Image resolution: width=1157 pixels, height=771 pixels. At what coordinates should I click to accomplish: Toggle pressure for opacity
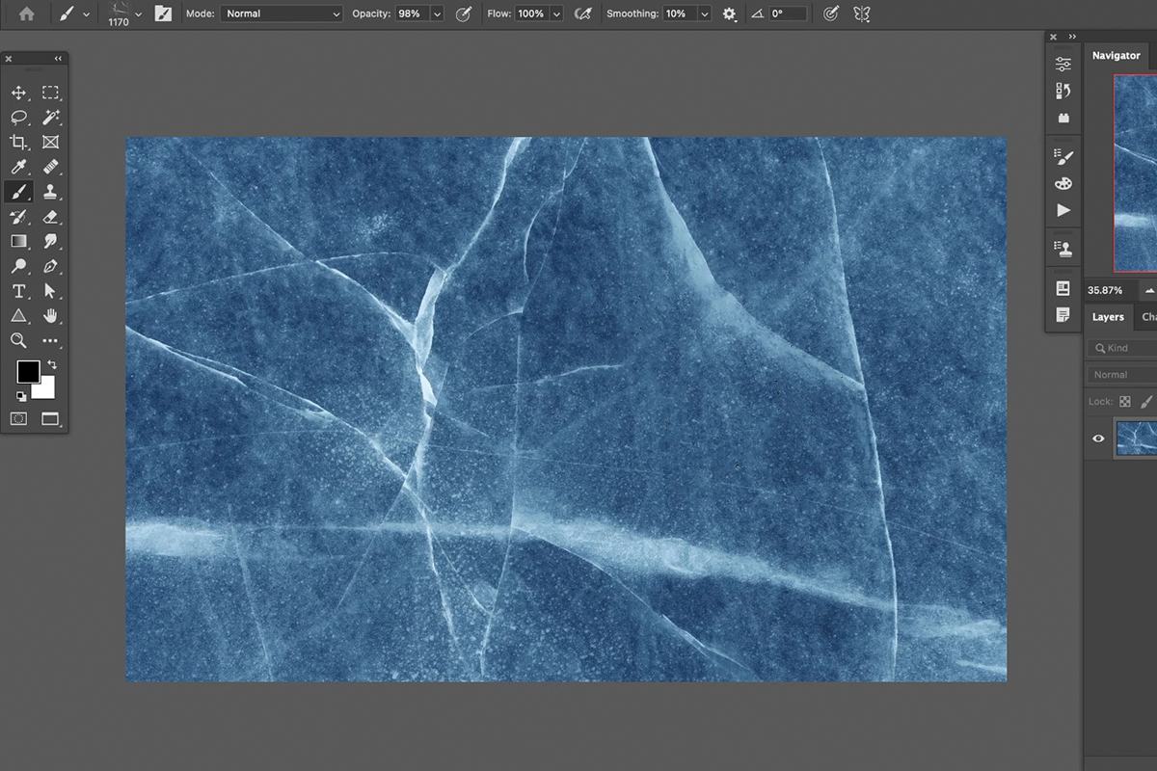click(464, 14)
